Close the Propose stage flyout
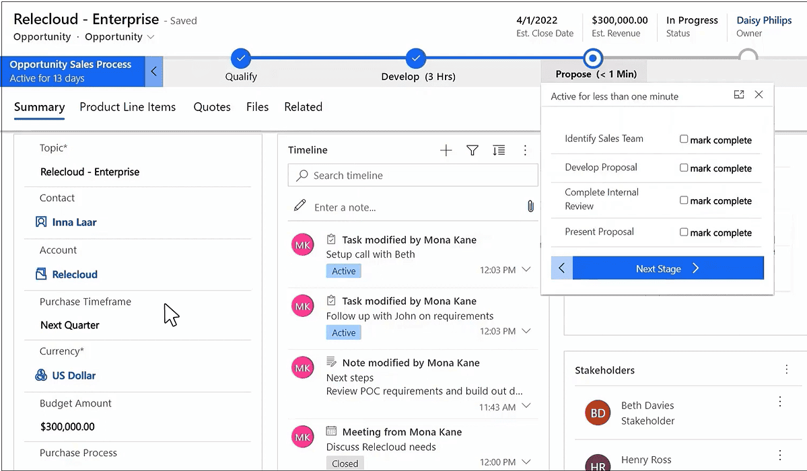 pos(759,95)
